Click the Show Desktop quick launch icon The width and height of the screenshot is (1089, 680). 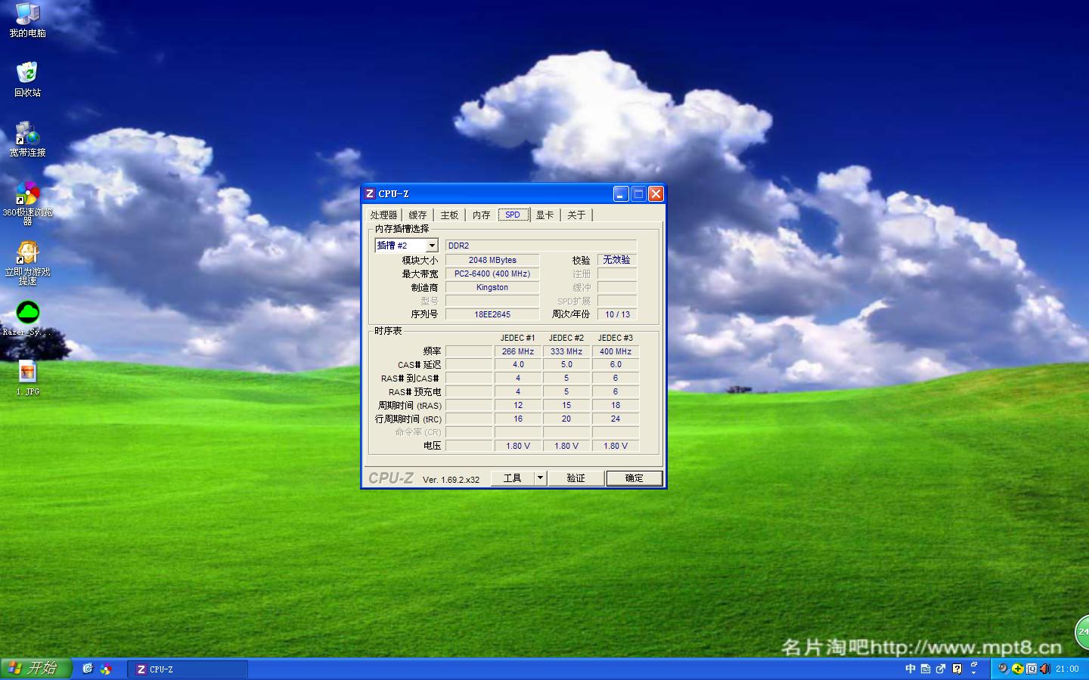88,669
